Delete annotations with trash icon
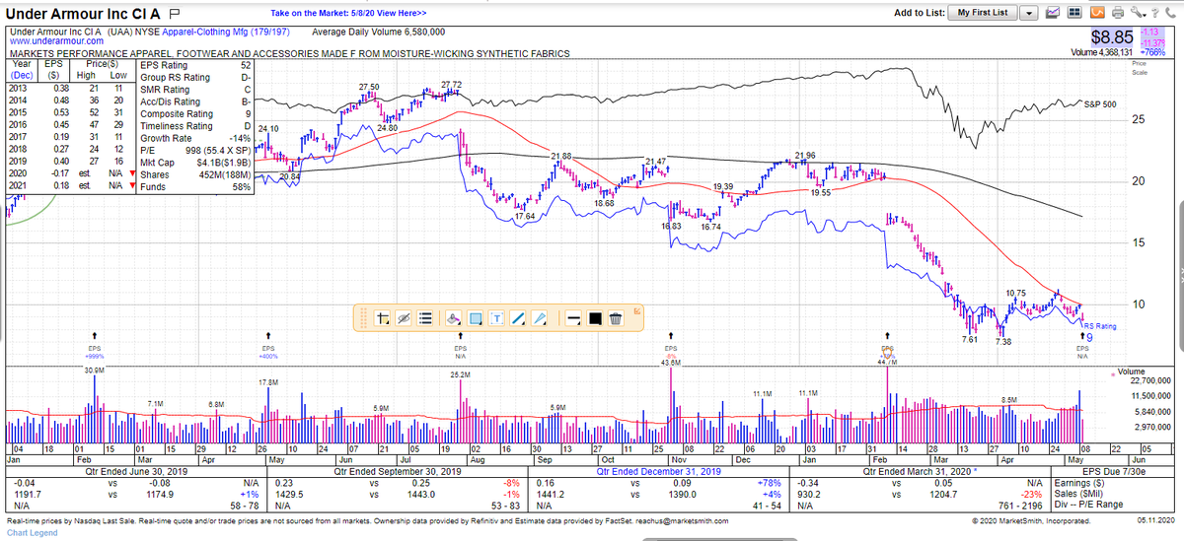The image size is (1184, 541). (x=616, y=317)
